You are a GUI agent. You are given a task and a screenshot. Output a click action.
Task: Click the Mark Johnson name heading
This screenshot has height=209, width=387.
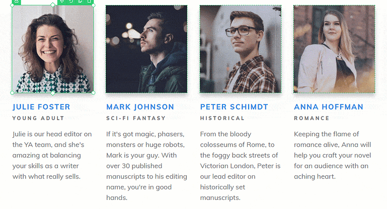coord(140,107)
